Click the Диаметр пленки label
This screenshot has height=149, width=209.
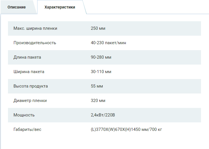point(30,101)
